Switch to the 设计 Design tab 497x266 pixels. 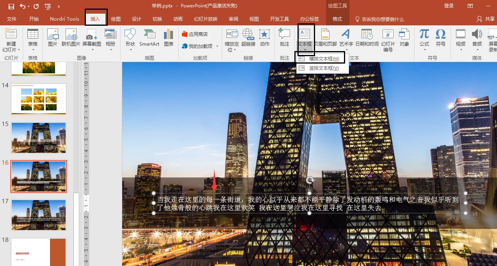[x=137, y=19]
